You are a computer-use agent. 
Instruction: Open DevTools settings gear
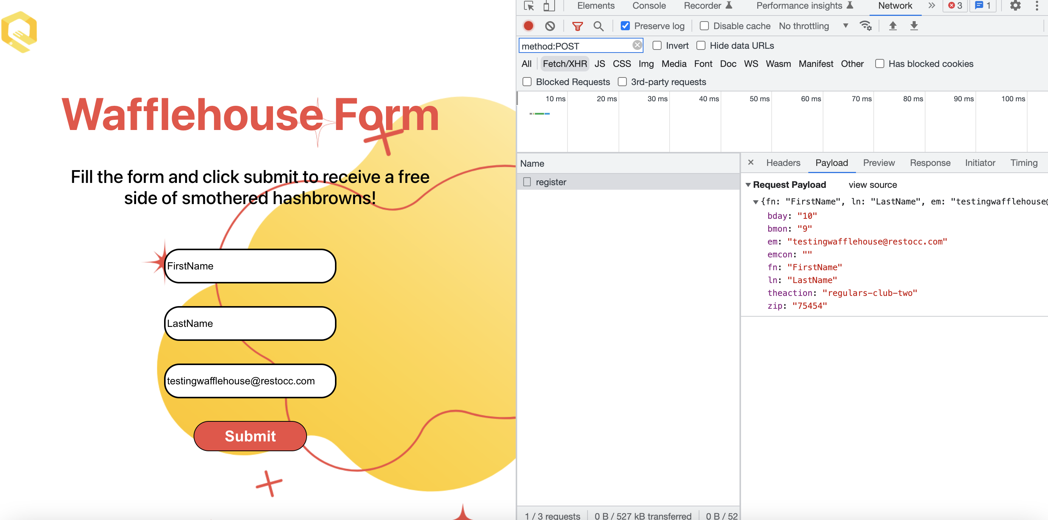point(1015,6)
